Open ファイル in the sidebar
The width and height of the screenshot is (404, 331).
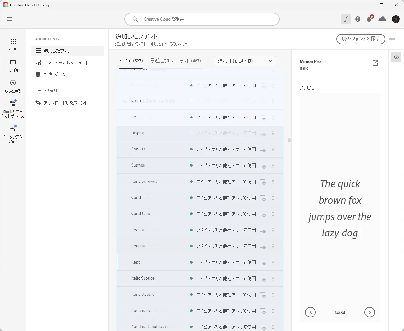pos(13,66)
